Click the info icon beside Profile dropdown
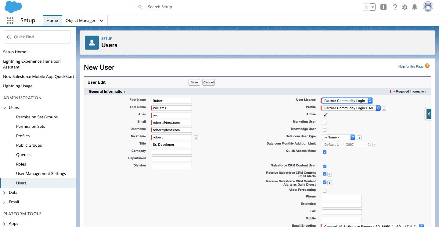The width and height of the screenshot is (439, 227). point(384,108)
